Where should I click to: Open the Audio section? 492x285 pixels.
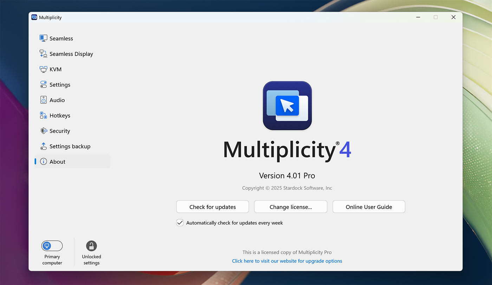point(57,100)
